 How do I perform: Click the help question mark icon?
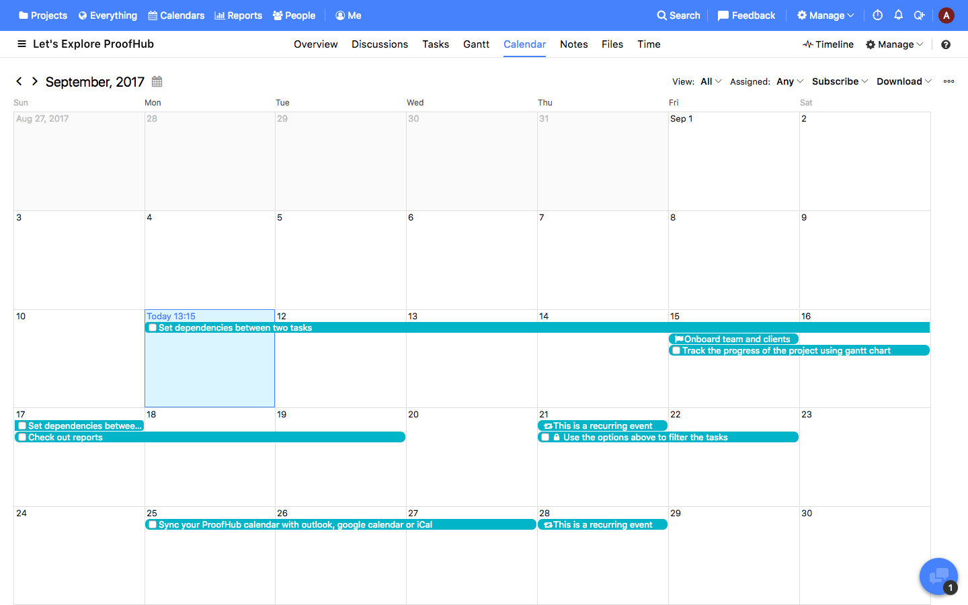tap(946, 44)
